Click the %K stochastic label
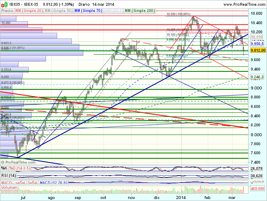The width and height of the screenshot is (267, 201). coord(4,168)
